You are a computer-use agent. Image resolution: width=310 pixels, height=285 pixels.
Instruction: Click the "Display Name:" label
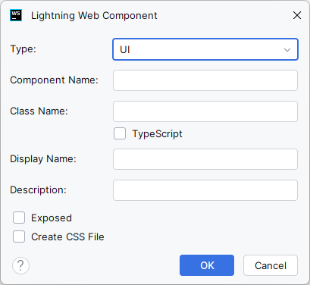pos(43,159)
